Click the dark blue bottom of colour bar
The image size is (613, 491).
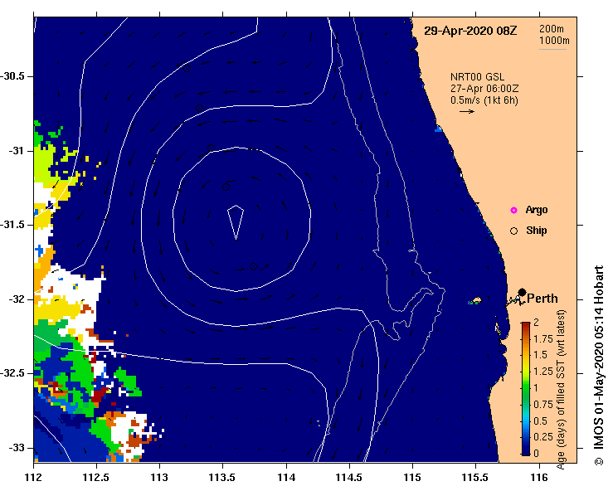[x=526, y=450]
